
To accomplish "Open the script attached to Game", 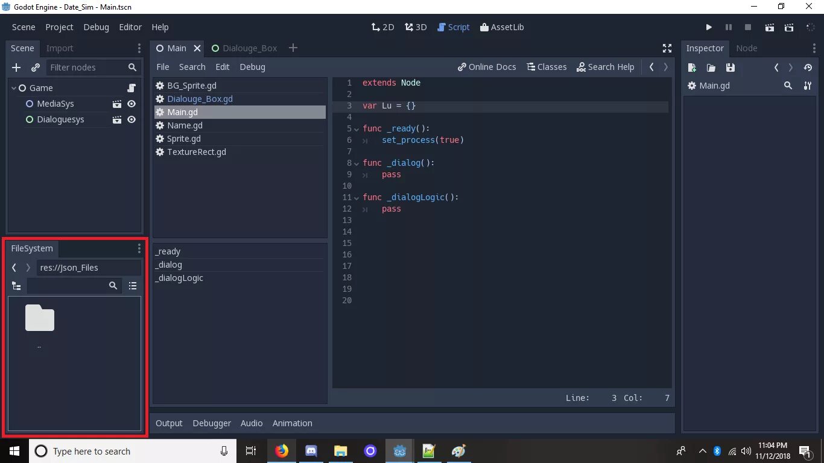I will coord(132,88).
